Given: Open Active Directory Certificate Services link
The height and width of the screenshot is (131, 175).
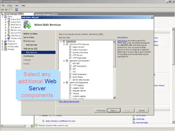Looking at the screenshot, I should (x=60, y=121).
